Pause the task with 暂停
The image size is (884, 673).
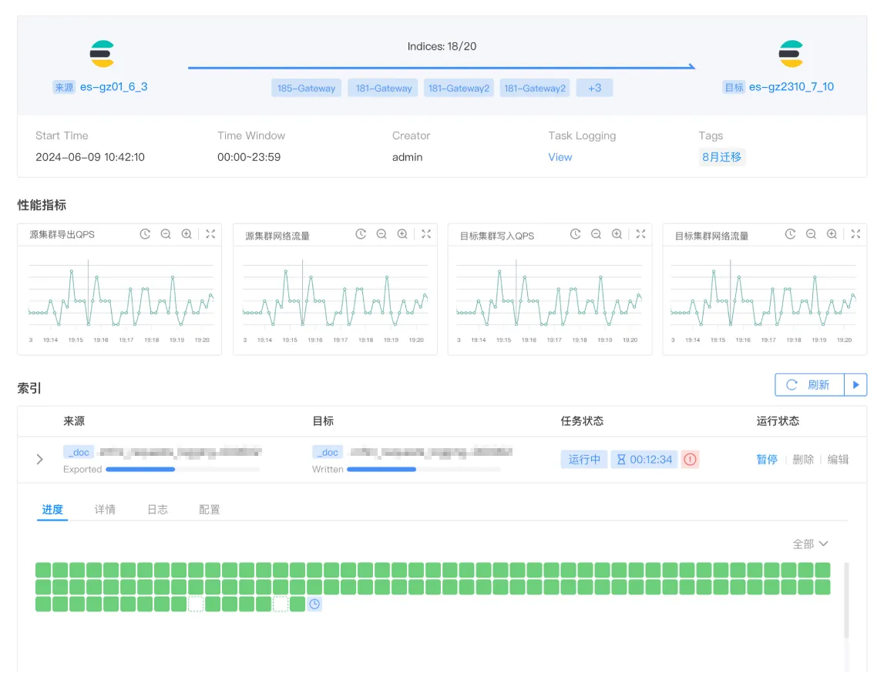[767, 460]
